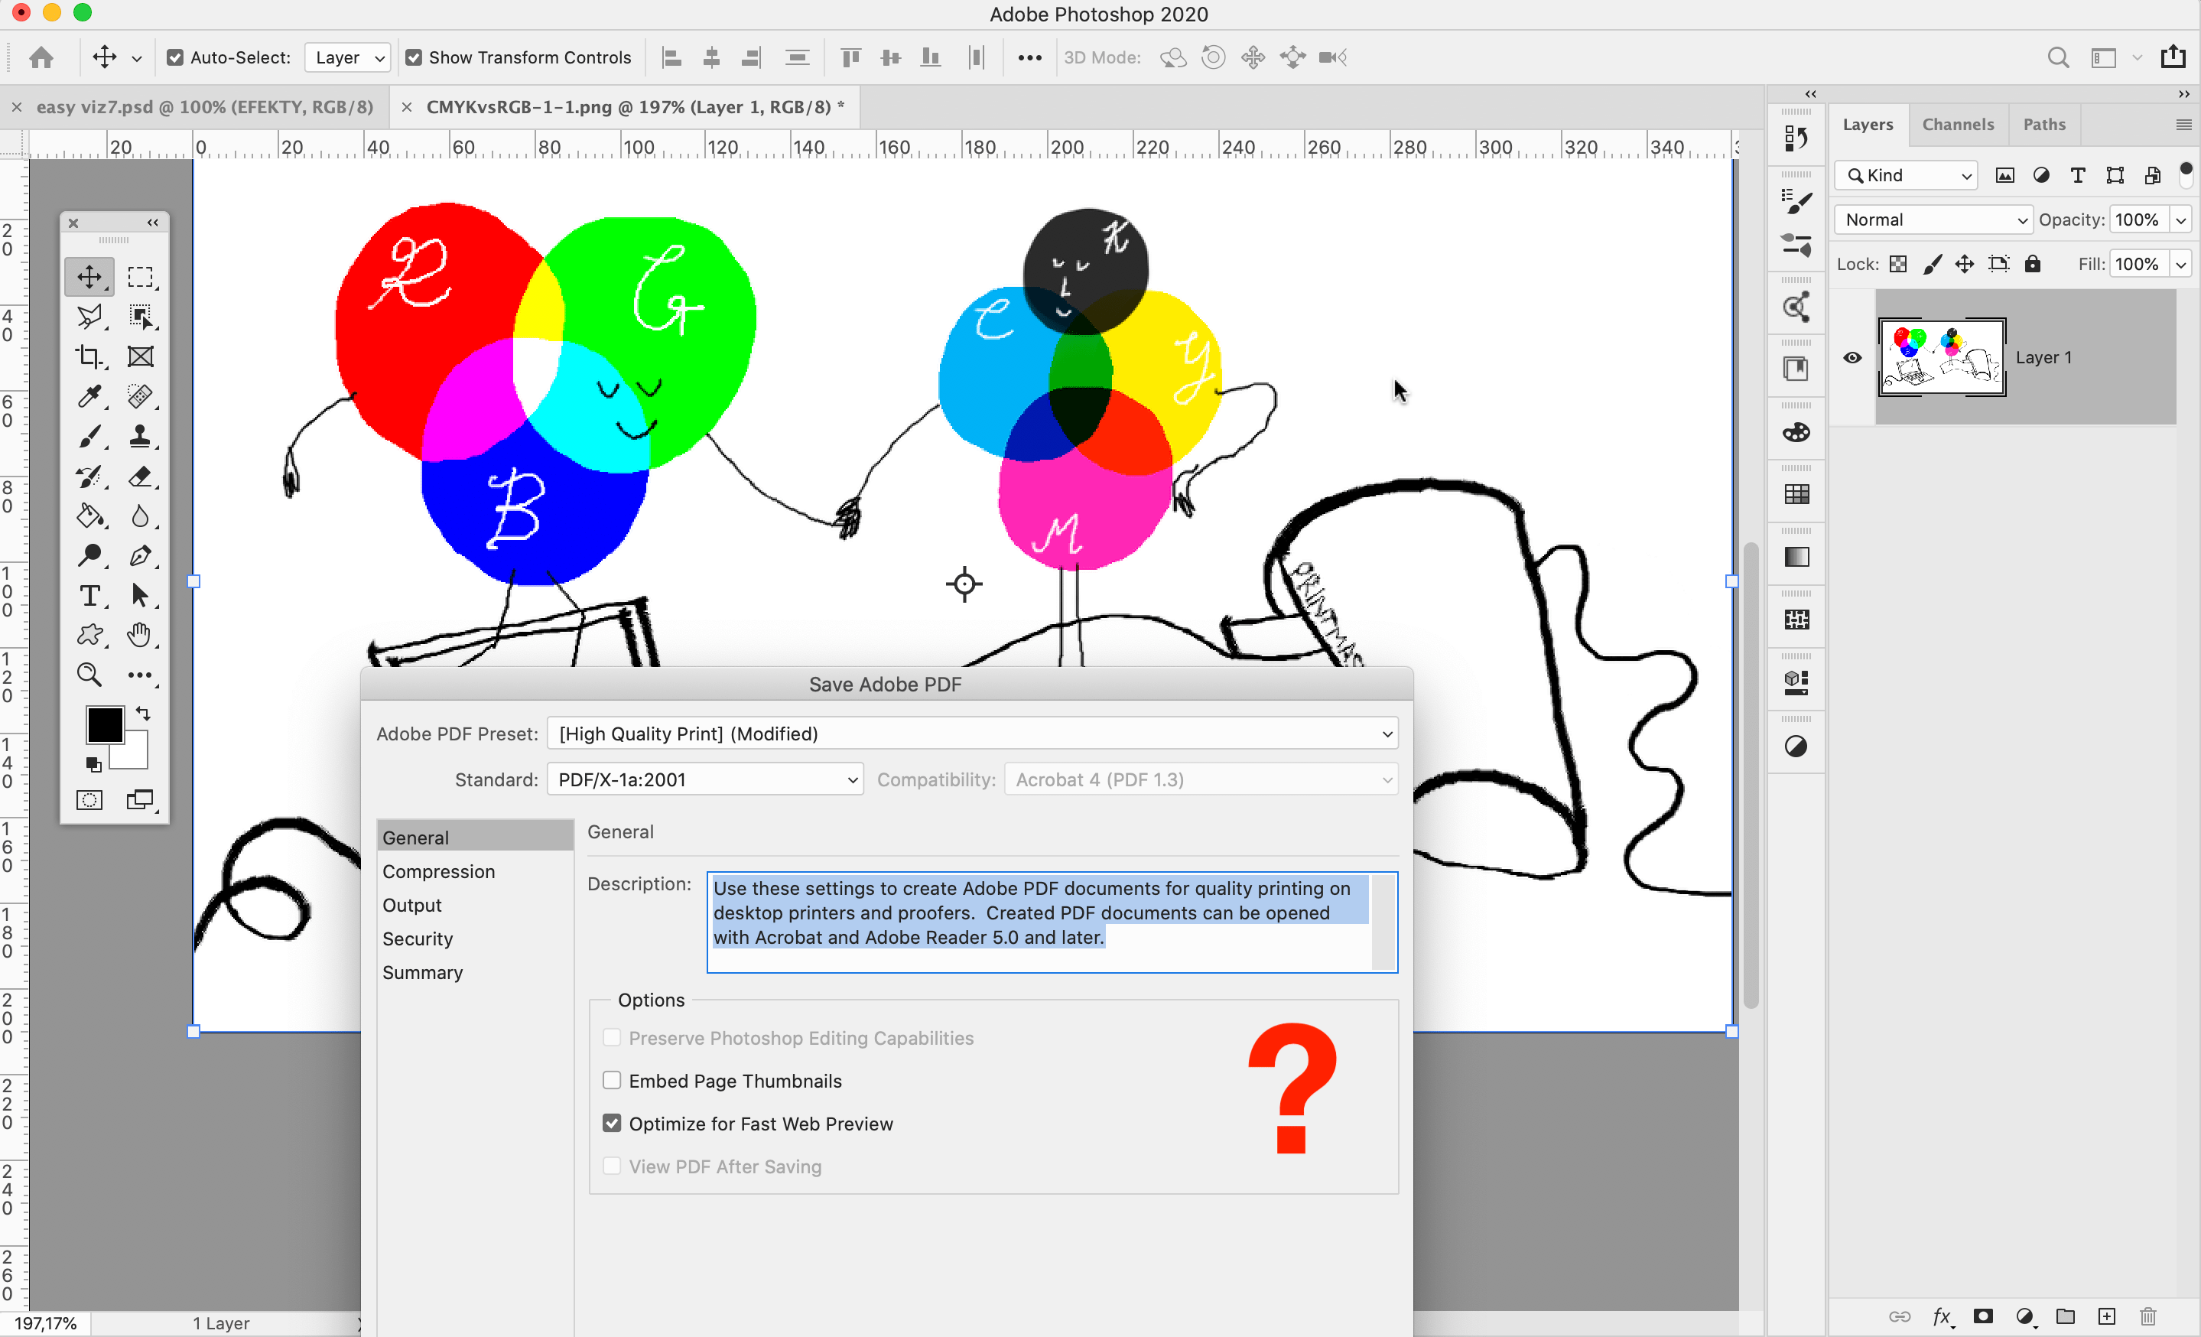Screen dimensions: 2201x1337
Task: Switch to the Paths tab
Action: 2043,124
